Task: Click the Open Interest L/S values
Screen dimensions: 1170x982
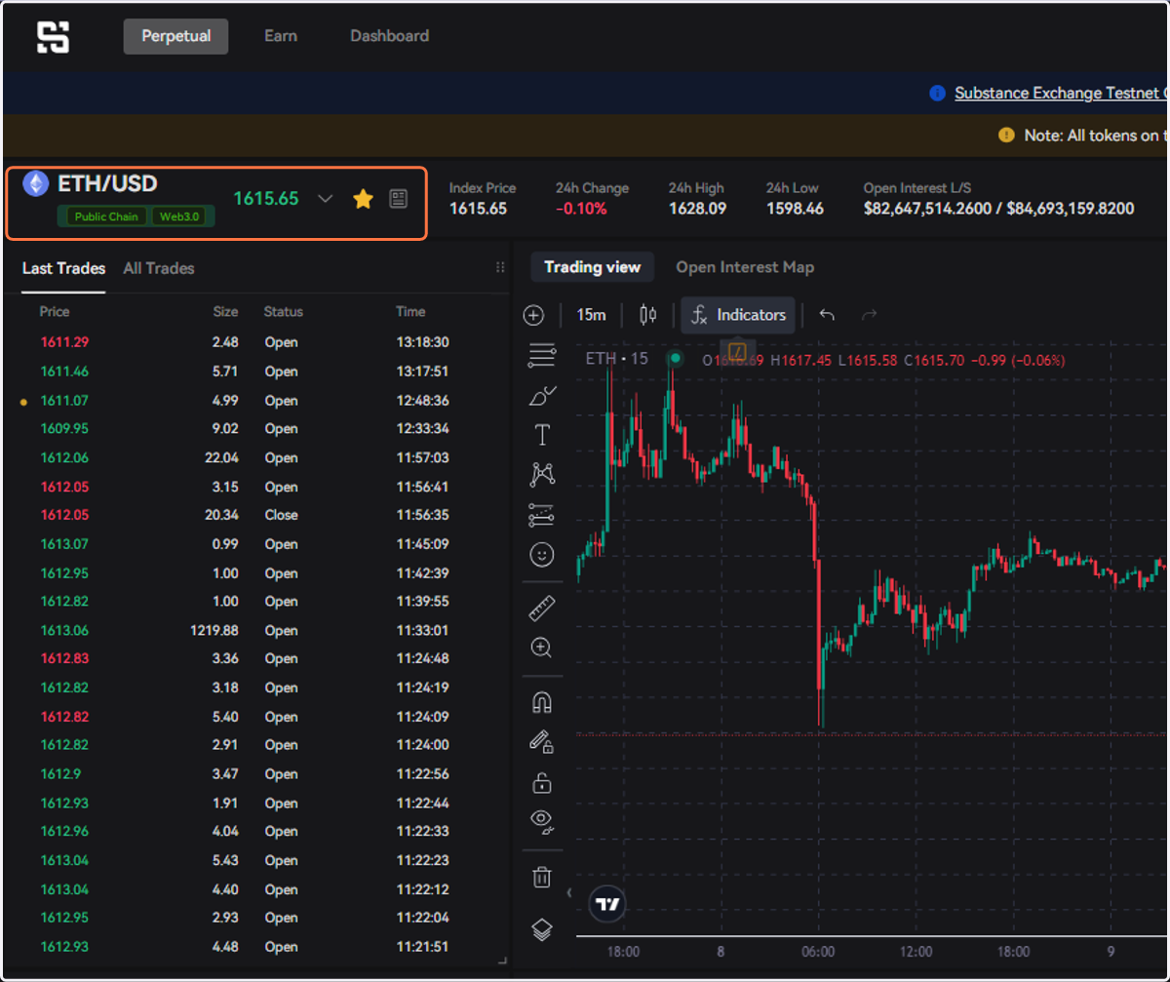Action: 998,209
